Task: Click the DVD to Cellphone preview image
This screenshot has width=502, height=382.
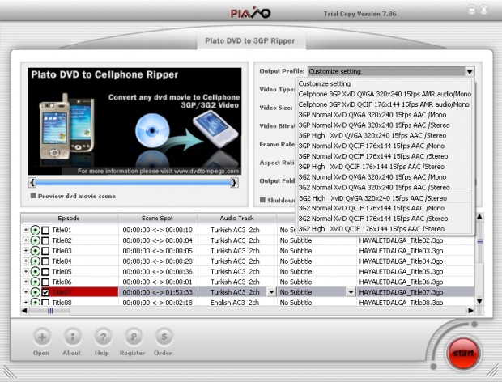Action: (x=134, y=121)
